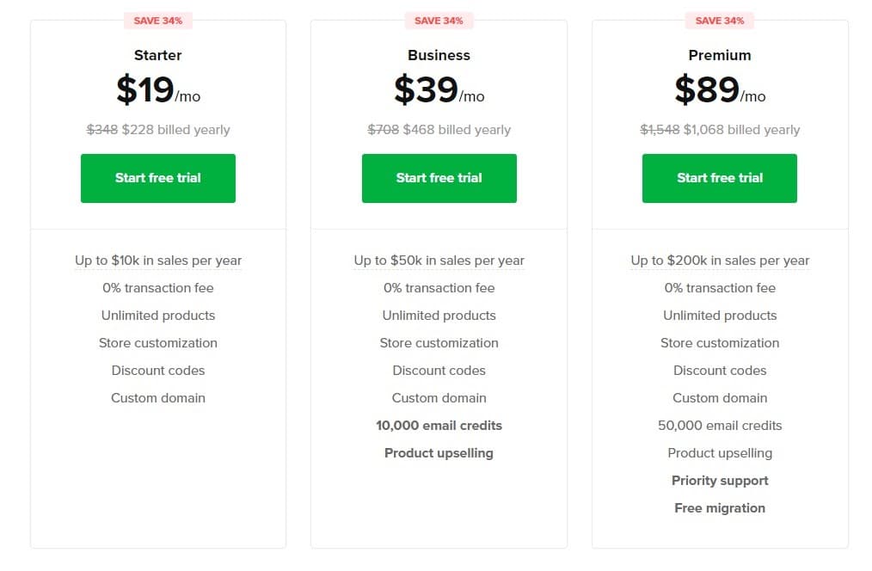Click Start free trial for the Premium plan

pos(720,178)
